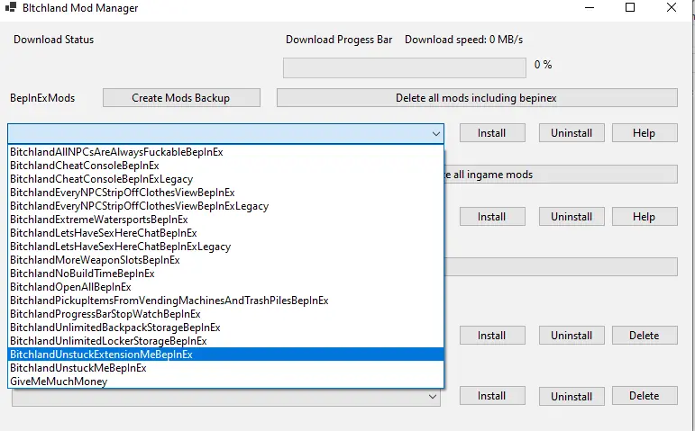Click Uninstall beside the open mods dropdown
The width and height of the screenshot is (695, 431).
[572, 133]
